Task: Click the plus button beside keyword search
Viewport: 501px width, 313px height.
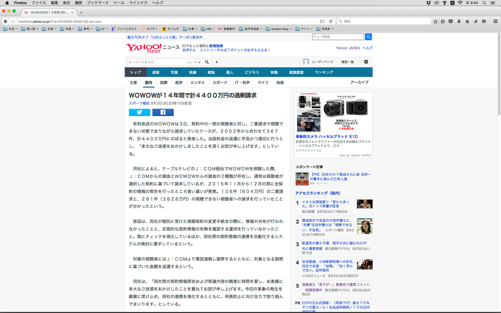Action: 217,62
